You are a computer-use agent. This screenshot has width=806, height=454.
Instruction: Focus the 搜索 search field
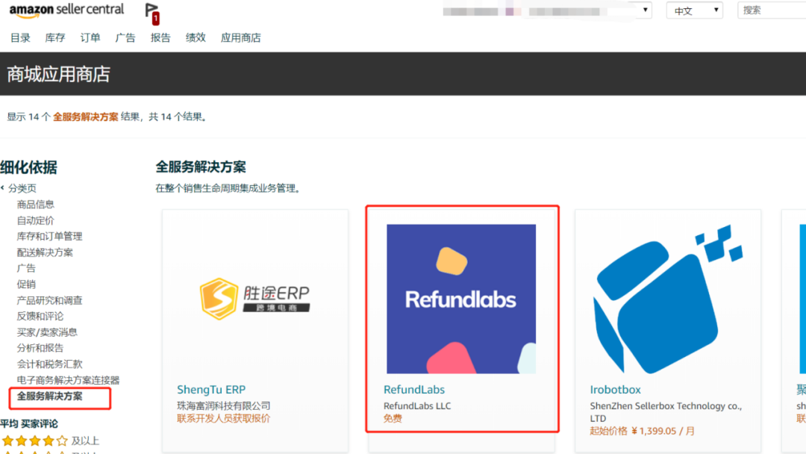coord(772,10)
